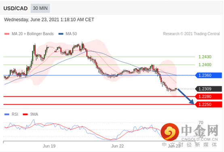224x152 pixels.
Task: Click the USD/CAD pair title
Action: click(15, 8)
